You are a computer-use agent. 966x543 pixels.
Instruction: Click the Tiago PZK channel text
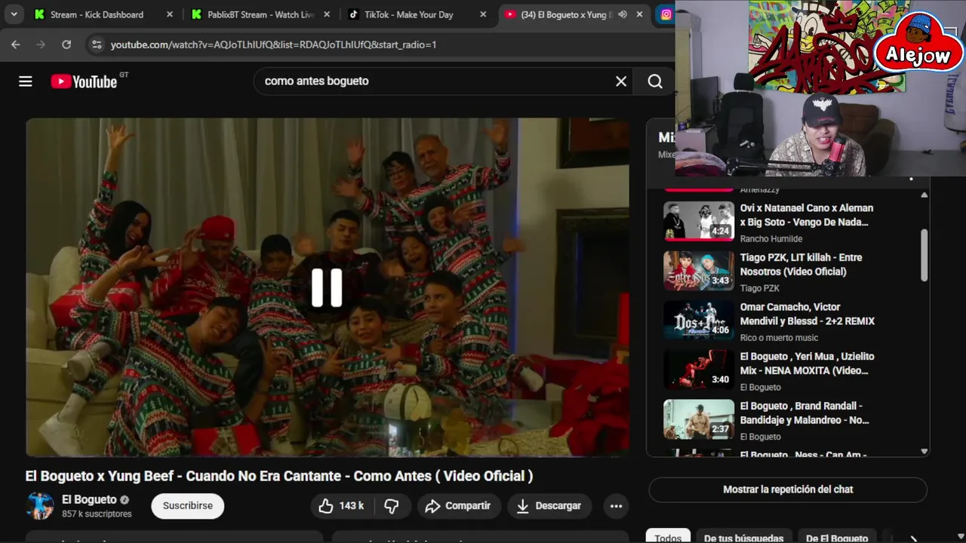click(760, 288)
